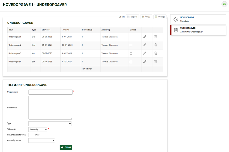Expand the Tidspunkt dropdown showing Ikke valgt
Screen dimensions: 229x152
click(x=38, y=130)
